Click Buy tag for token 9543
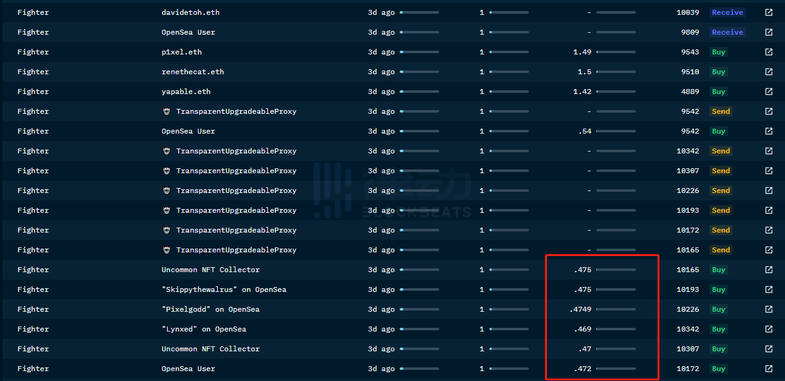 719,52
